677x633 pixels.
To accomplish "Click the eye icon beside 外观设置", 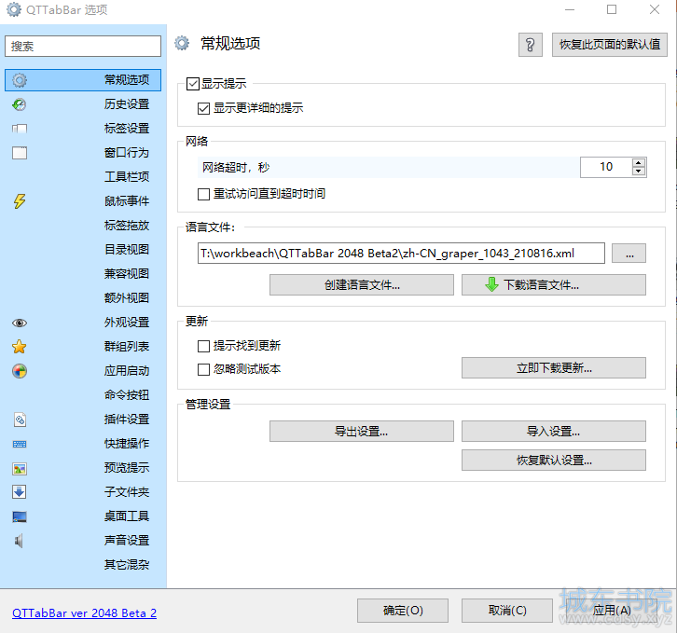I will click(20, 323).
